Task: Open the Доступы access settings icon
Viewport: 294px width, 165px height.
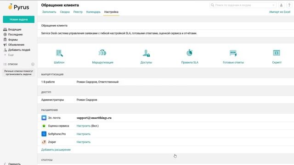Action: pyautogui.click(x=146, y=53)
